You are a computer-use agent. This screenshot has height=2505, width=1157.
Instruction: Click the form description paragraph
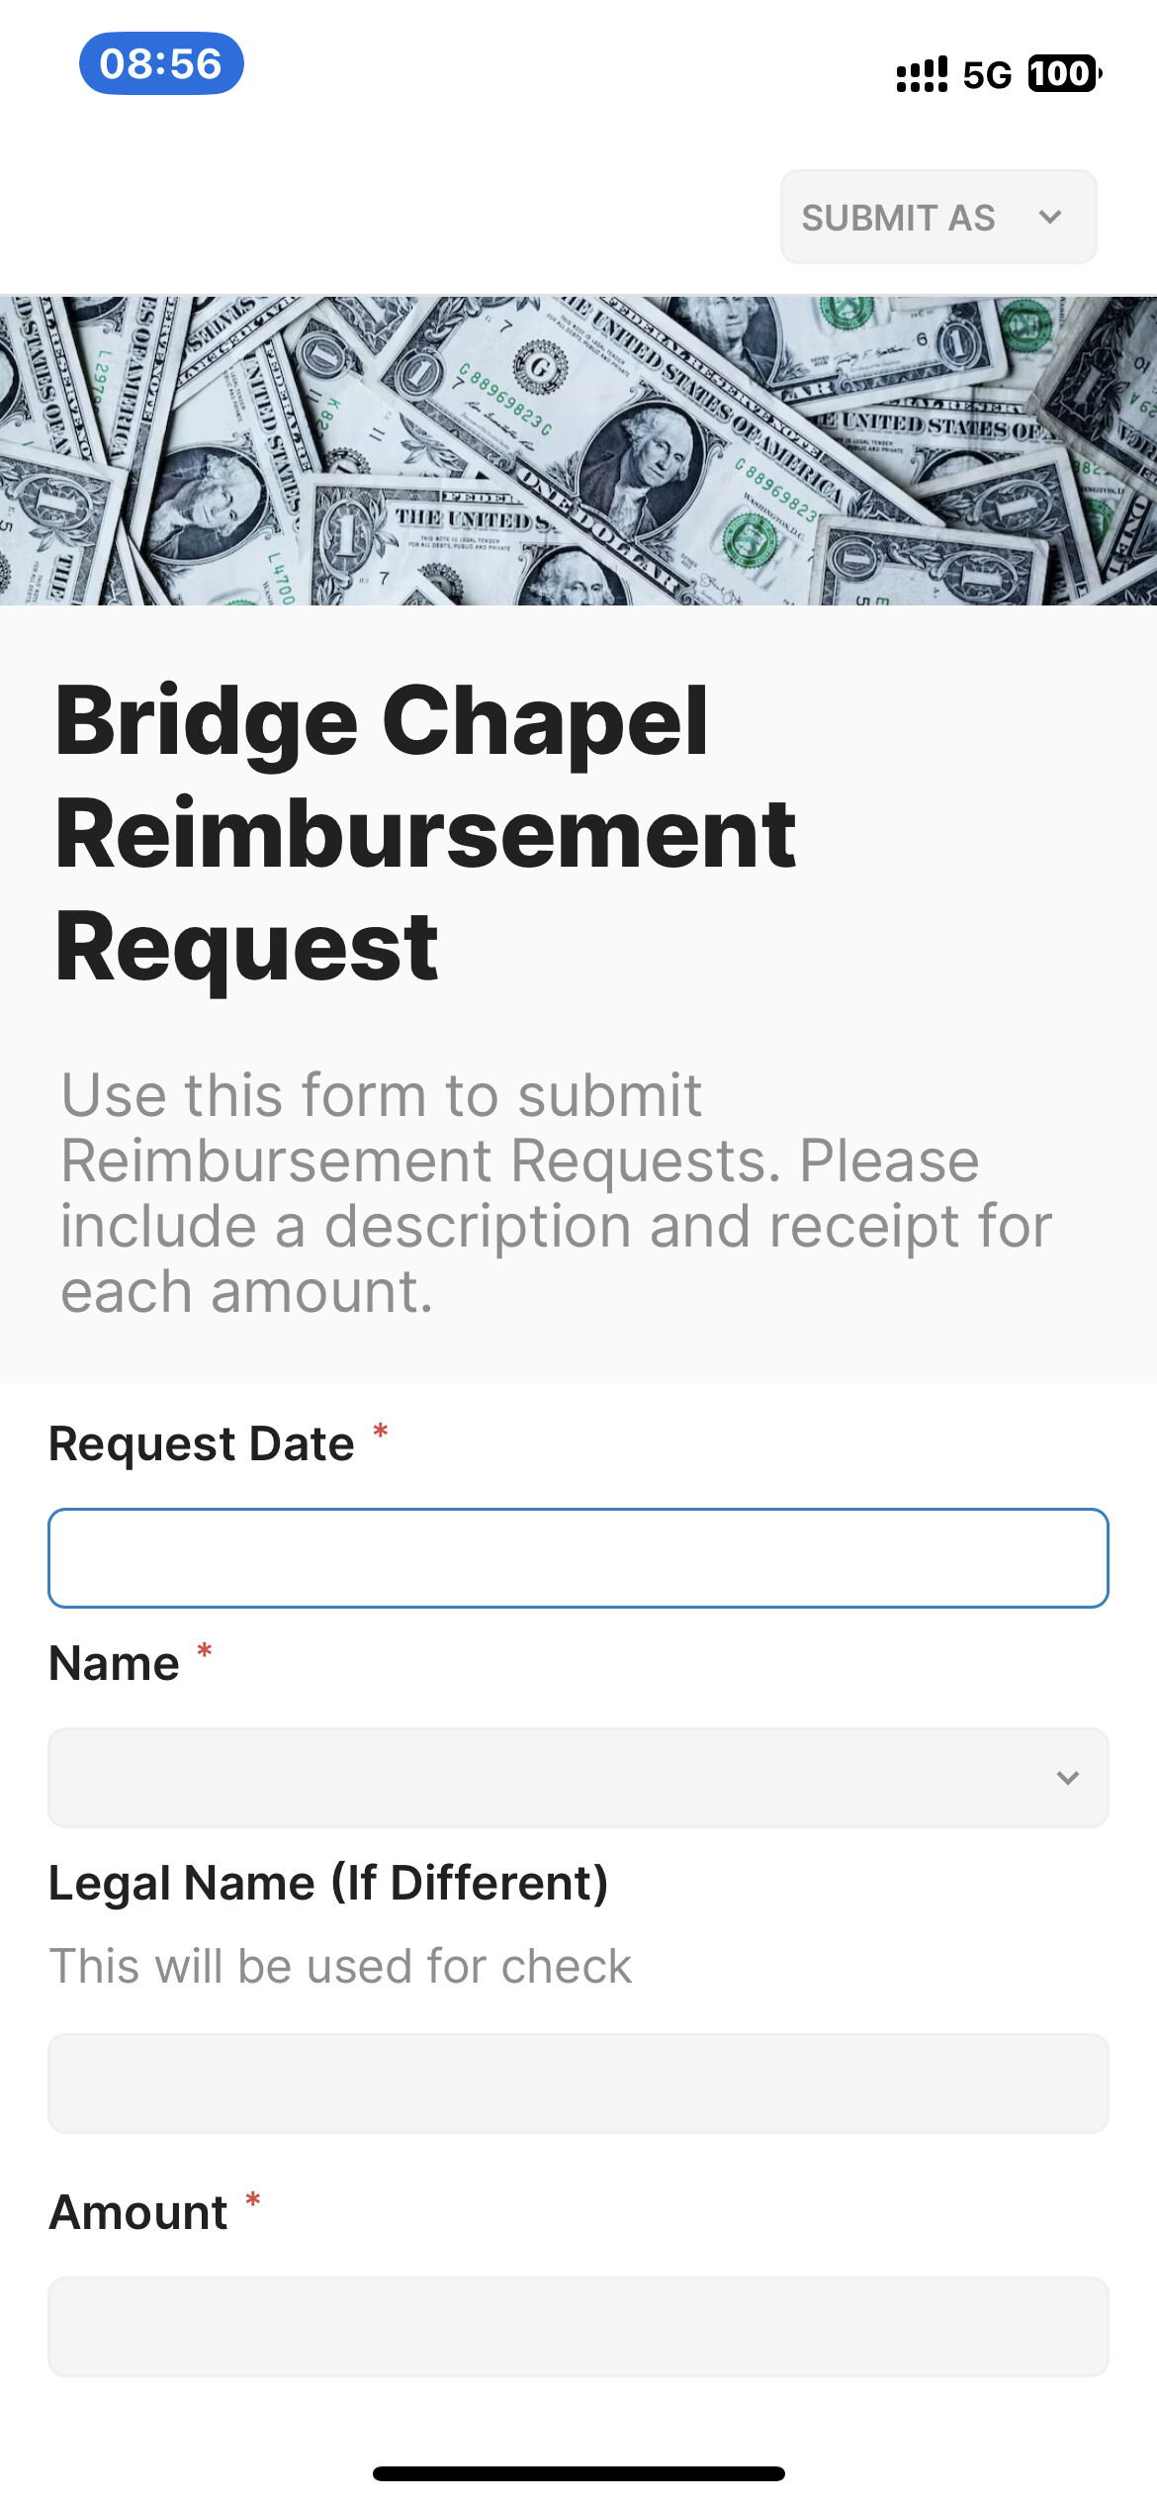[x=556, y=1193]
